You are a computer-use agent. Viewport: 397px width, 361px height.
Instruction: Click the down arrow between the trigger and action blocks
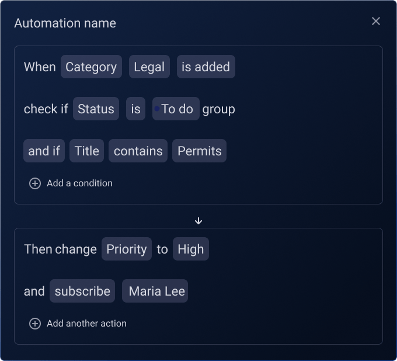[198, 221]
